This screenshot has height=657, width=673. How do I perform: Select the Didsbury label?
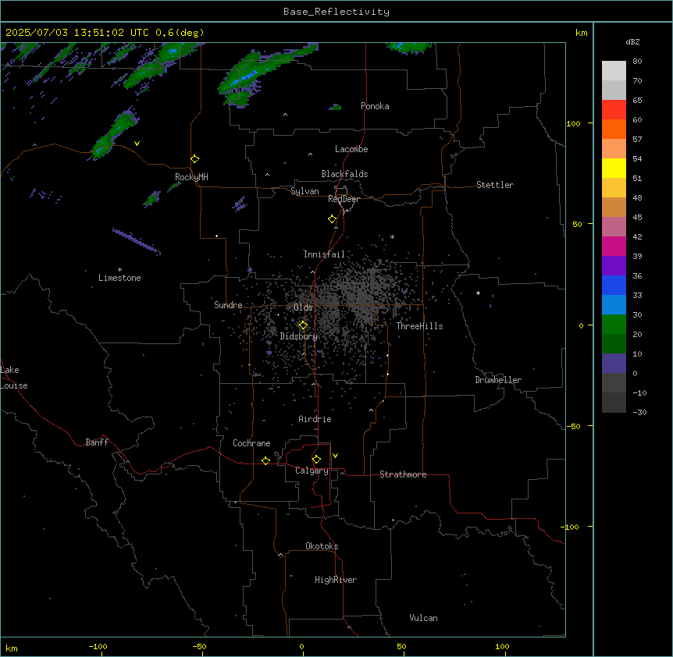click(299, 336)
